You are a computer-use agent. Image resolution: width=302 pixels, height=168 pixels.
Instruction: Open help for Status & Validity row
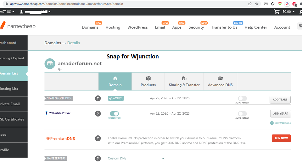pos(98,98)
